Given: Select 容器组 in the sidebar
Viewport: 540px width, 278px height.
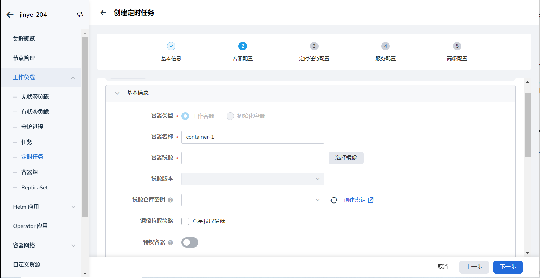Looking at the screenshot, I should 30,172.
